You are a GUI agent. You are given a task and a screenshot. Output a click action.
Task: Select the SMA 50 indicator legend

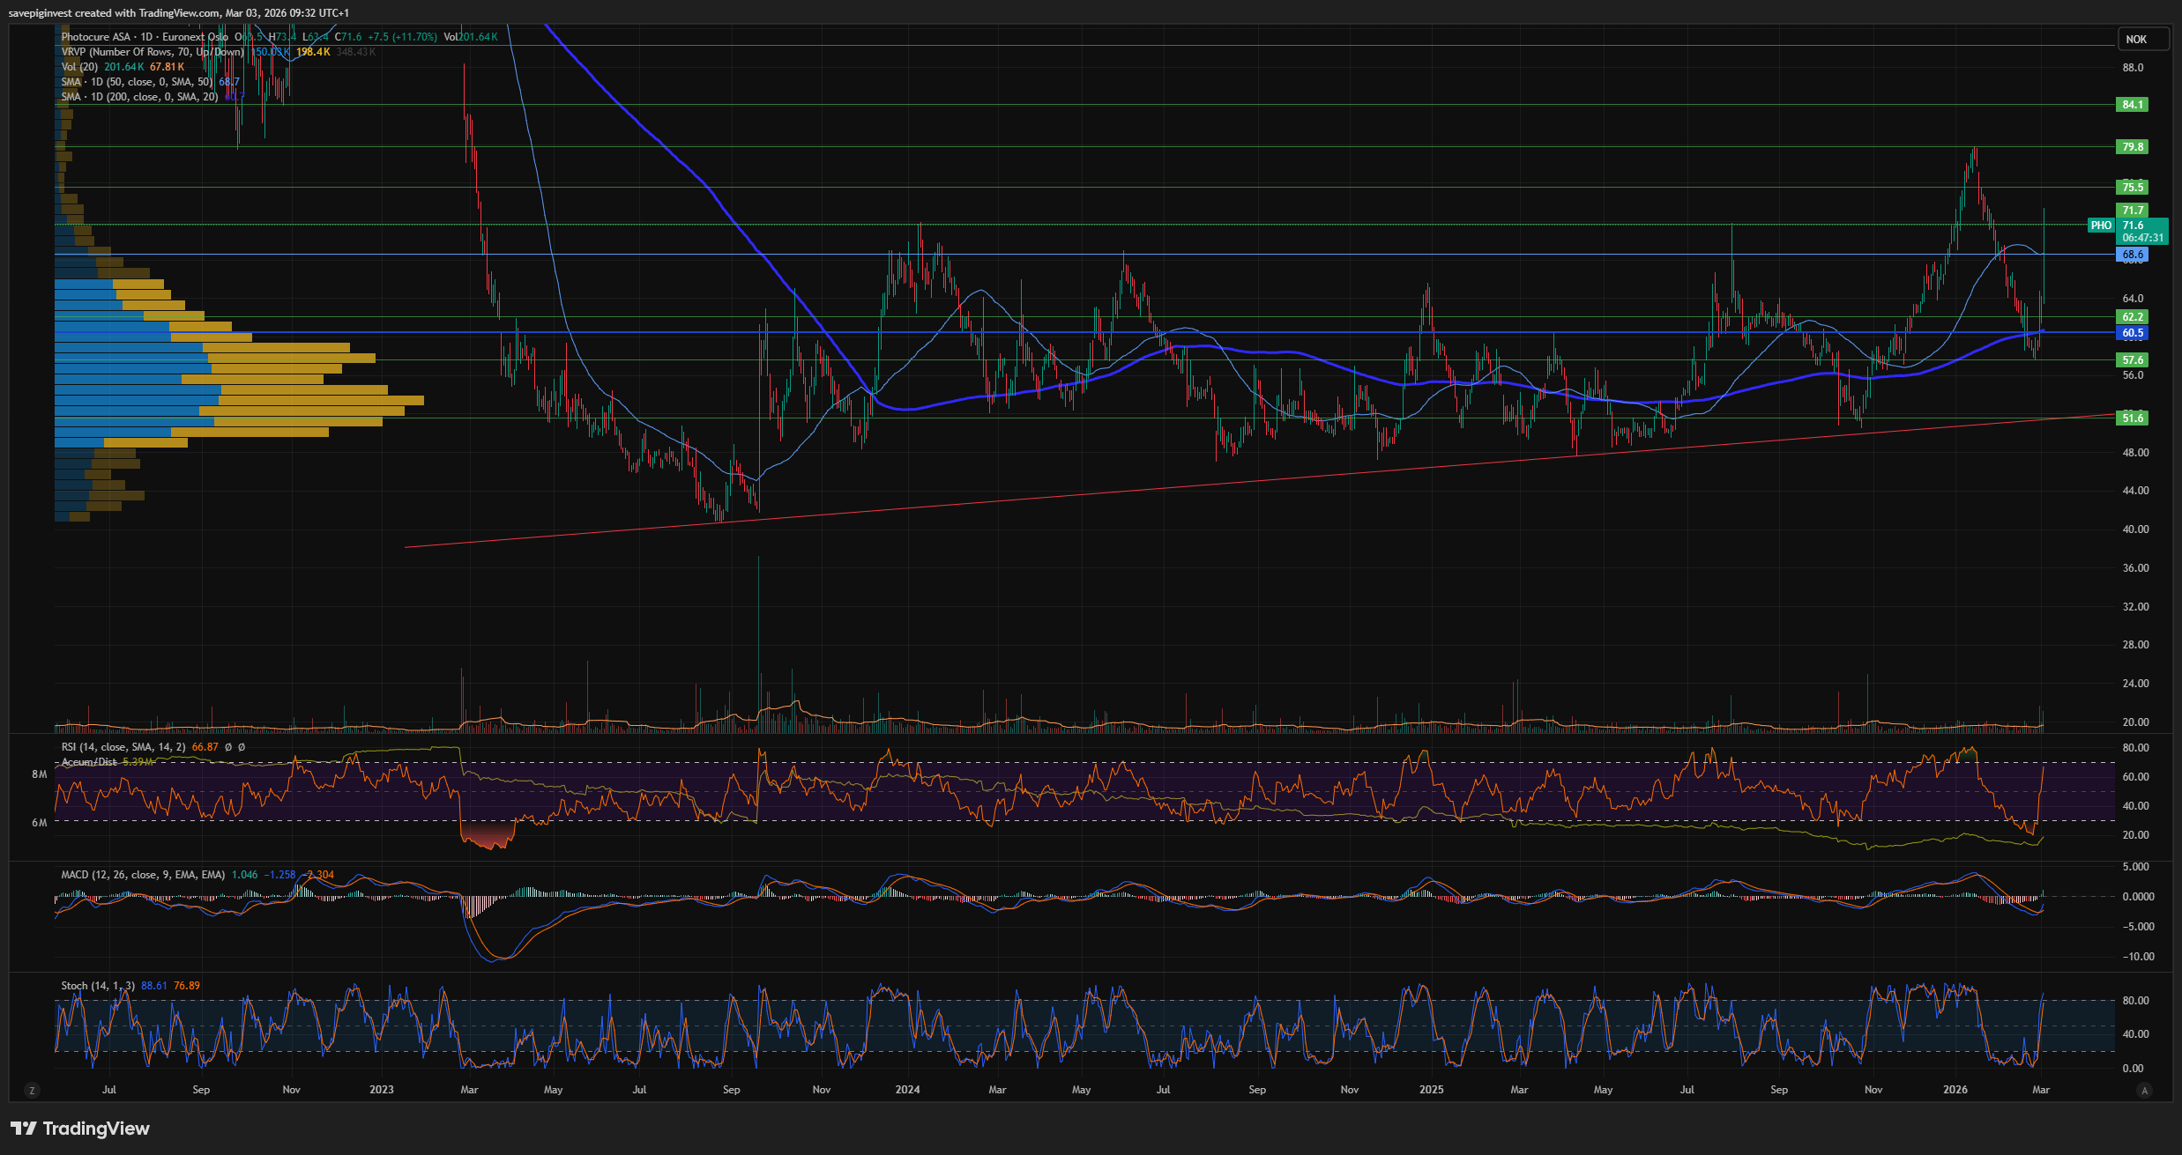[137, 82]
